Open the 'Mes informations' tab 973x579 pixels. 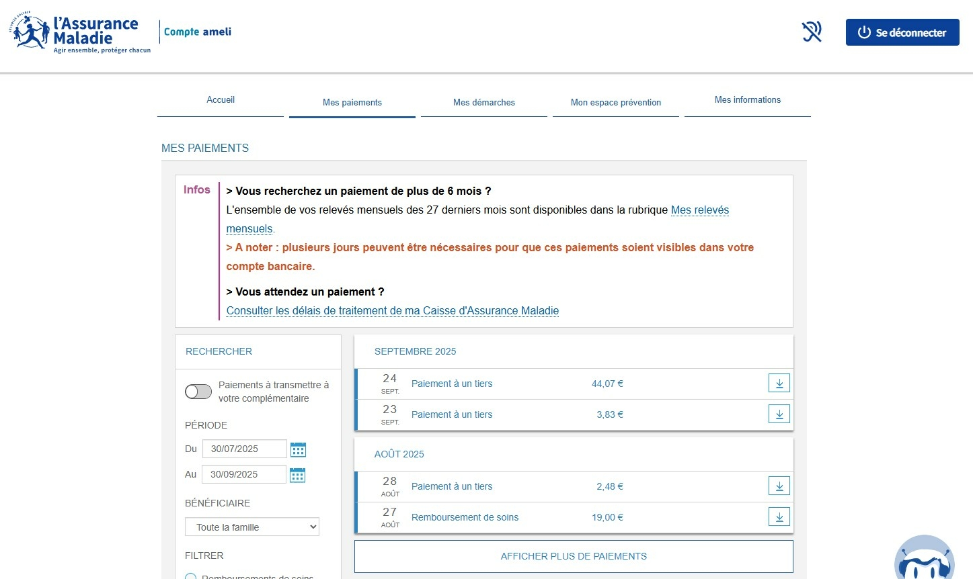tap(747, 100)
